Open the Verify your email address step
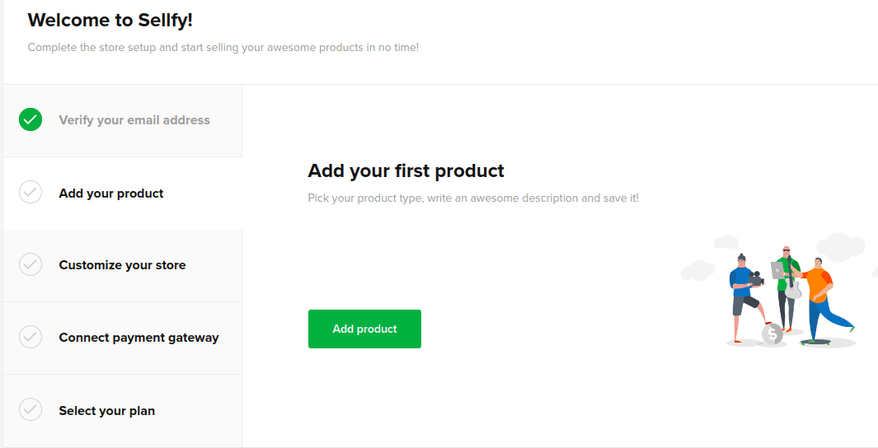The image size is (878, 448). click(x=123, y=120)
